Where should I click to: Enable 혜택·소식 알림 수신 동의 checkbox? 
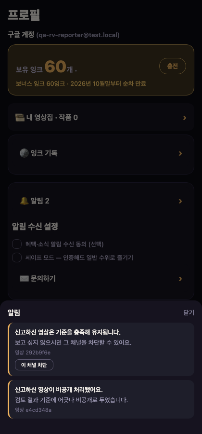[x=17, y=244]
